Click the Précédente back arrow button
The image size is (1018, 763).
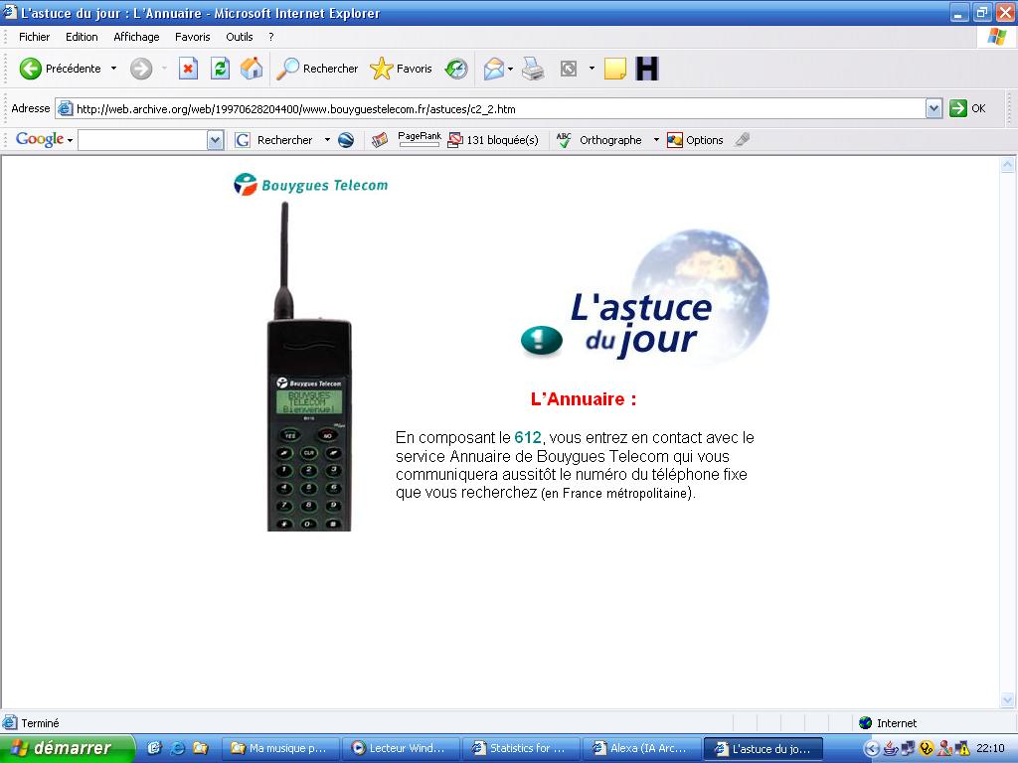pos(60,69)
